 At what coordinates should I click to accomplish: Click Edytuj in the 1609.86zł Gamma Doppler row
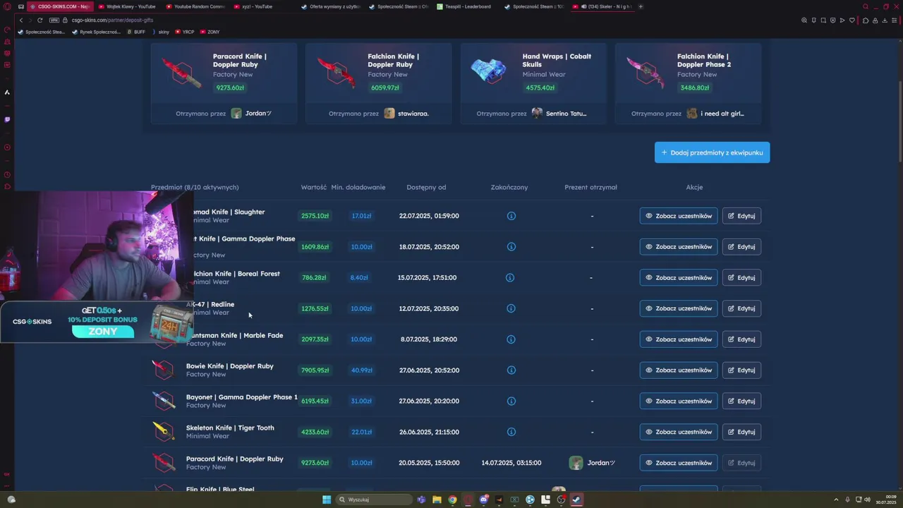[x=741, y=247]
